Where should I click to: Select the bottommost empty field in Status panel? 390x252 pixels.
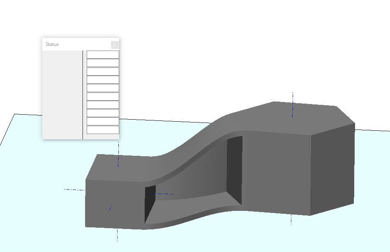[x=103, y=130]
